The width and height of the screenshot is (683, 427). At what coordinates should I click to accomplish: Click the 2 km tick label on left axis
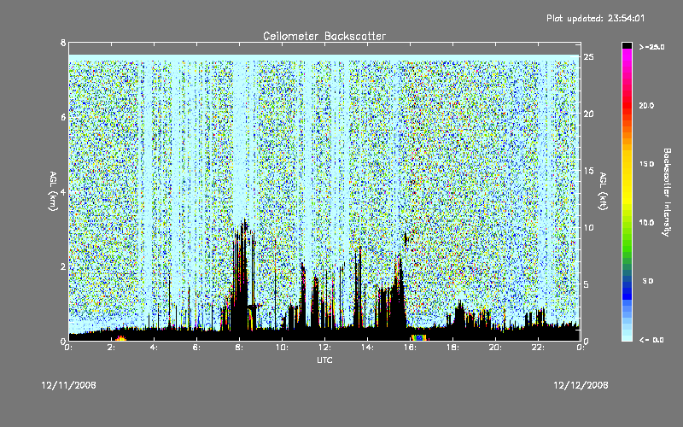(63, 266)
